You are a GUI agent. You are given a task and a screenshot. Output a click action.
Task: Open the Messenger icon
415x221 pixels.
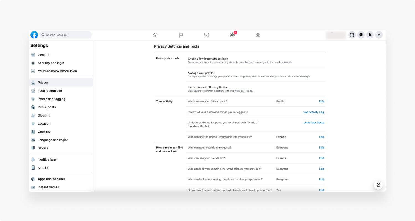pyautogui.click(x=361, y=35)
